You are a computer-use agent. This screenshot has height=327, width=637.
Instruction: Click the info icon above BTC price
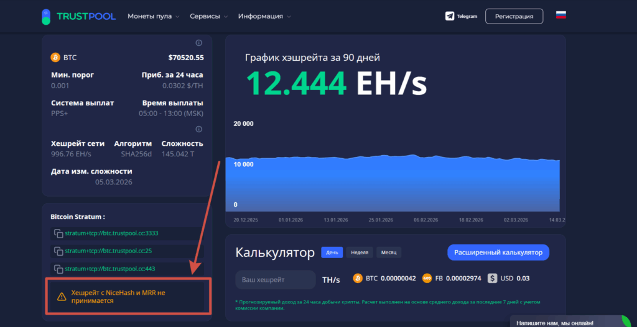coord(199,43)
